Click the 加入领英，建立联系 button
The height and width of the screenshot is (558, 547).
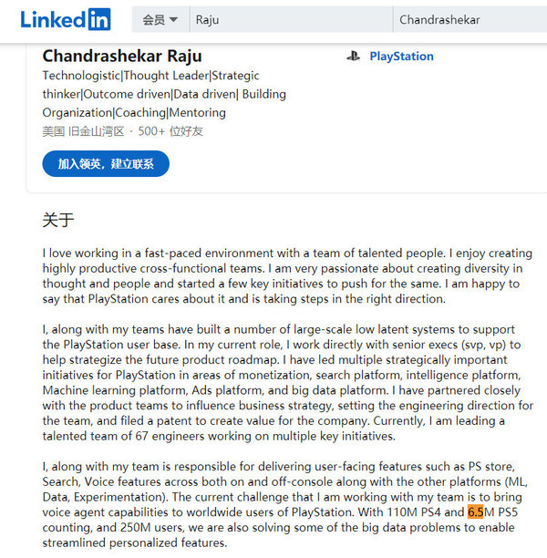(106, 164)
